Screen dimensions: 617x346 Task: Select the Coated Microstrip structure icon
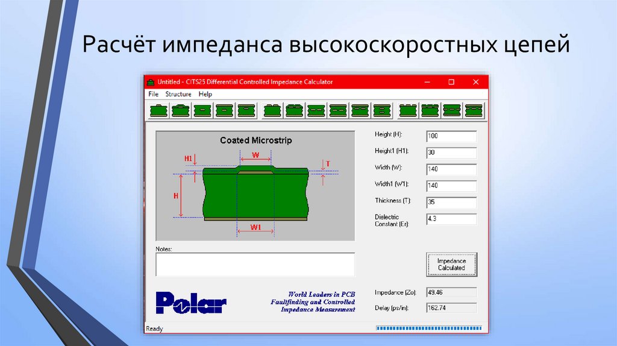pos(181,110)
